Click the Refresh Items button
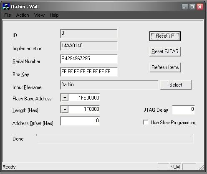Image resolution: width=207 pixels, height=174 pixels. point(165,67)
